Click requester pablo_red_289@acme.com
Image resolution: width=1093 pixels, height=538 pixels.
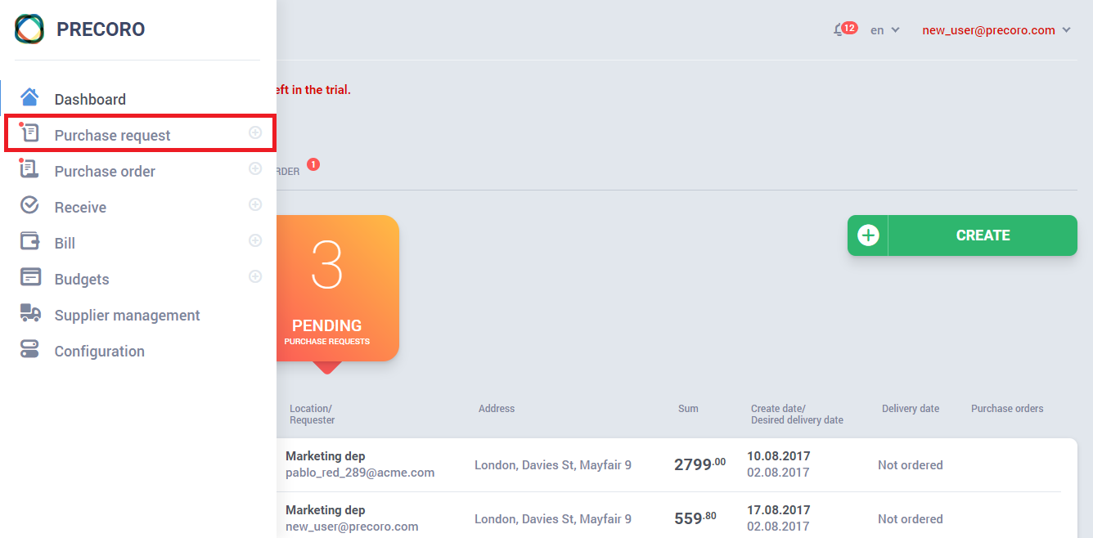coord(360,473)
